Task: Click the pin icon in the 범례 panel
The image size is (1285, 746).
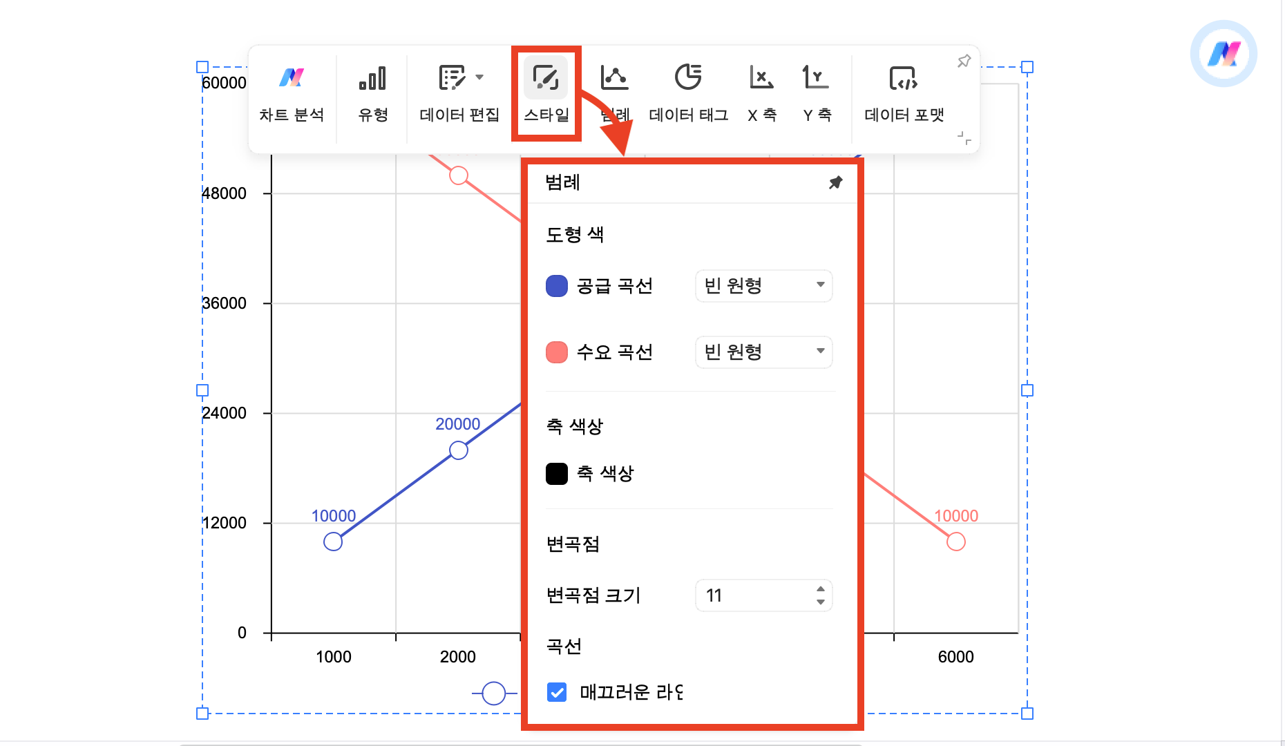Action: pos(836,182)
